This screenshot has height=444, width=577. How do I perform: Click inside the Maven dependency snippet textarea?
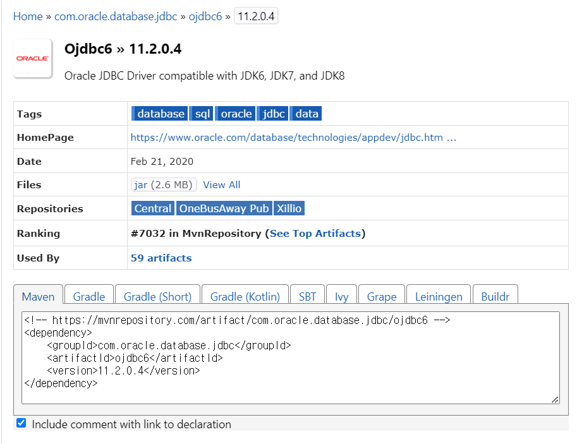click(x=291, y=357)
